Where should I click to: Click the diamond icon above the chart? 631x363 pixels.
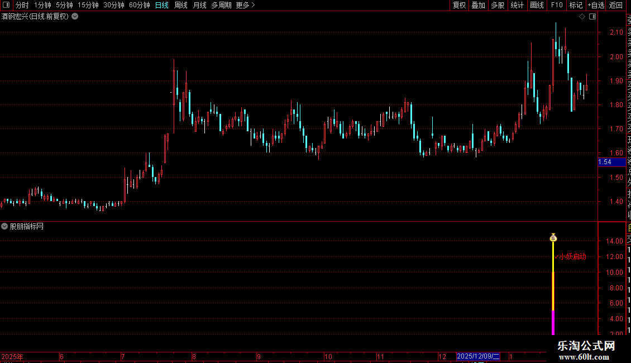[x=582, y=17]
